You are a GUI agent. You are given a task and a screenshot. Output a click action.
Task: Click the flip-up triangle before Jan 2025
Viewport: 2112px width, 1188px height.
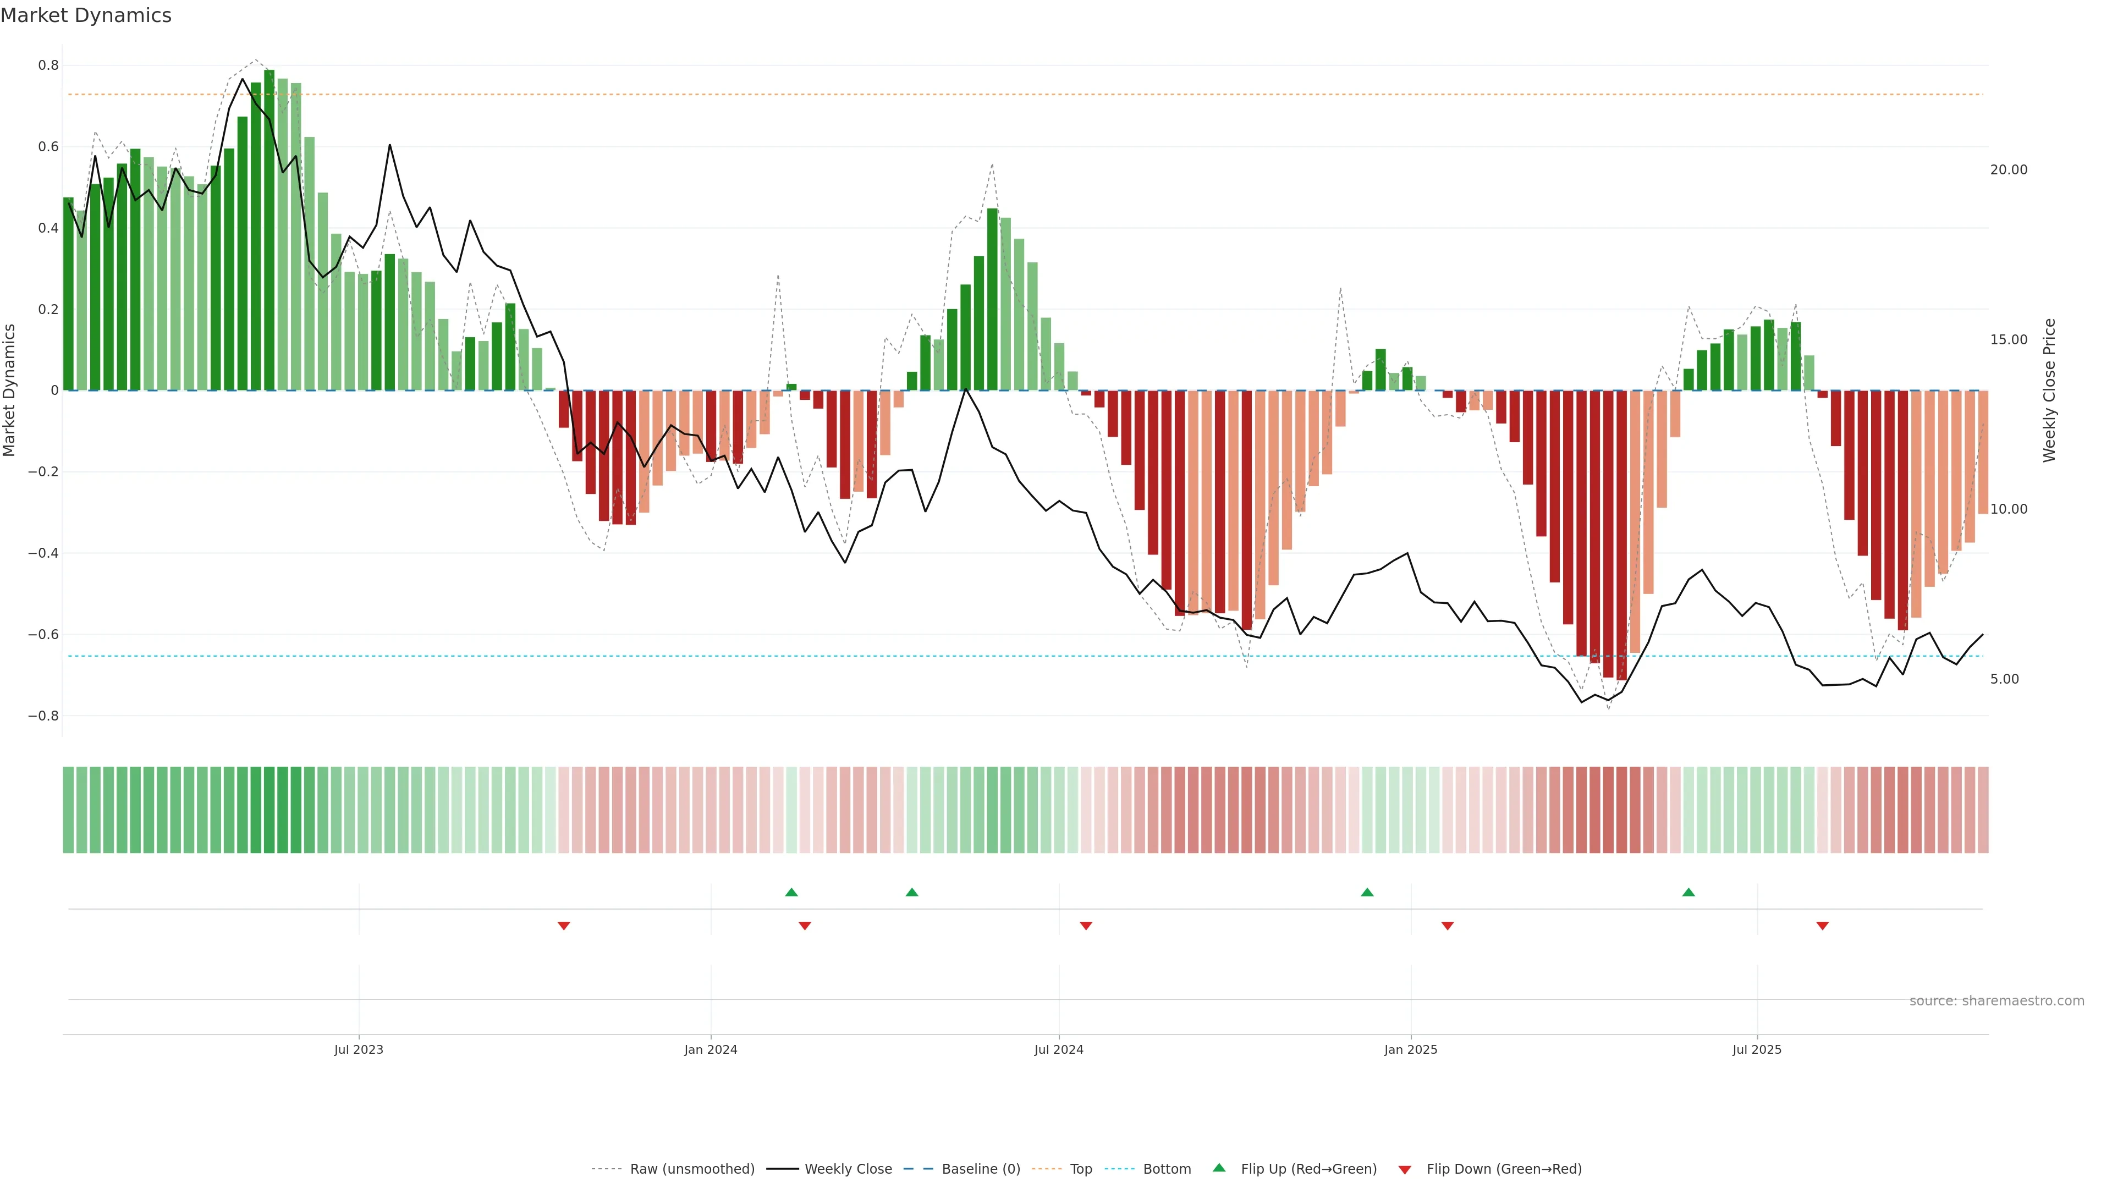tap(1367, 892)
